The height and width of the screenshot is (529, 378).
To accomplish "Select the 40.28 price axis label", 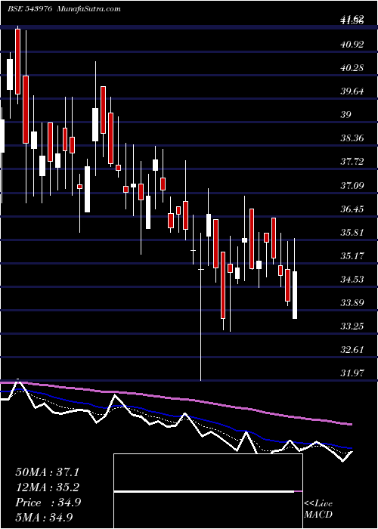I will [x=352, y=68].
